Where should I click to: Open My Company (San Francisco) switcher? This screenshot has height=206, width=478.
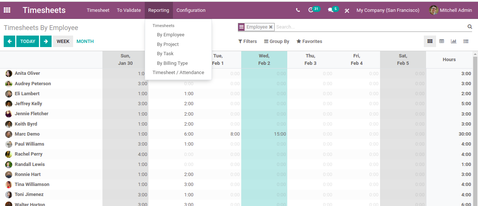(388, 10)
